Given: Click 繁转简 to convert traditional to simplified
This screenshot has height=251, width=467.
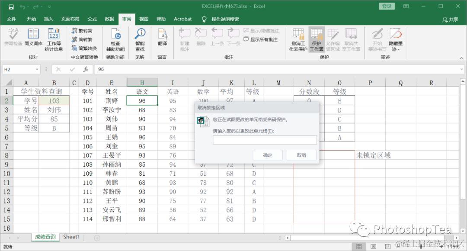Looking at the screenshot, I should coord(82,30).
